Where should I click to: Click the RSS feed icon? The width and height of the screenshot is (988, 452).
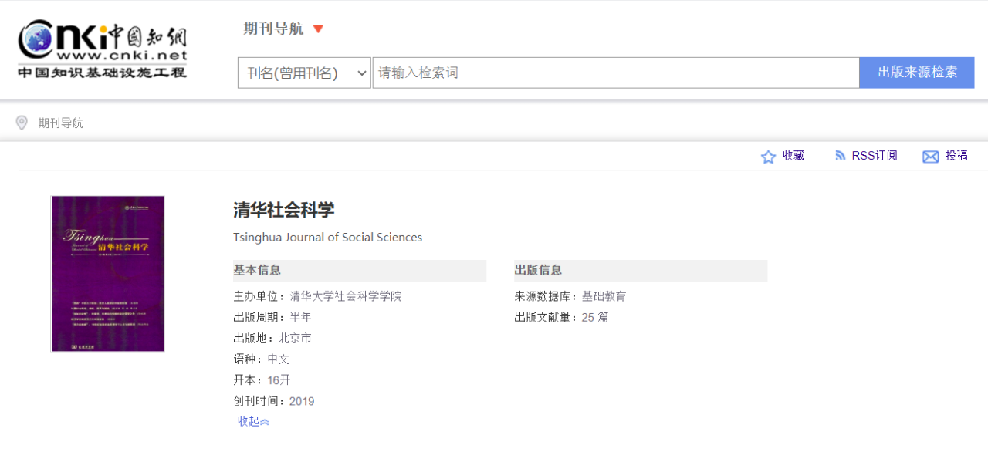pos(841,156)
